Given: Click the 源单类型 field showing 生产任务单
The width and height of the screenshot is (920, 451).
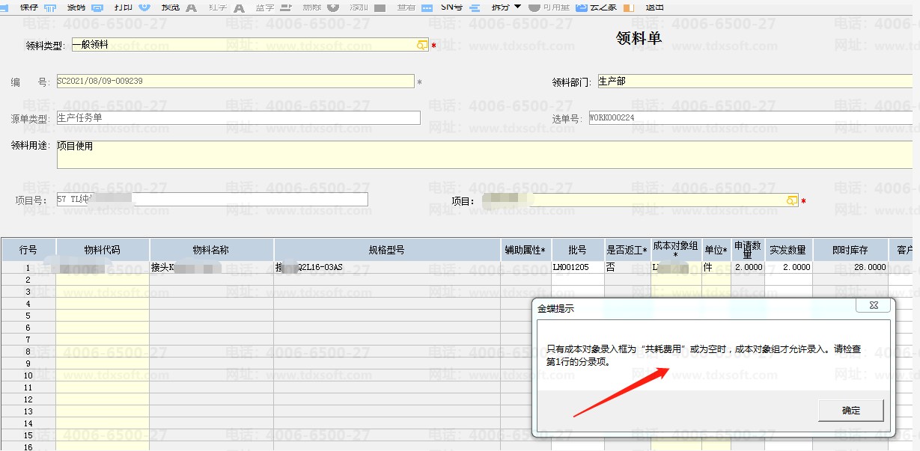Looking at the screenshot, I should (x=238, y=117).
